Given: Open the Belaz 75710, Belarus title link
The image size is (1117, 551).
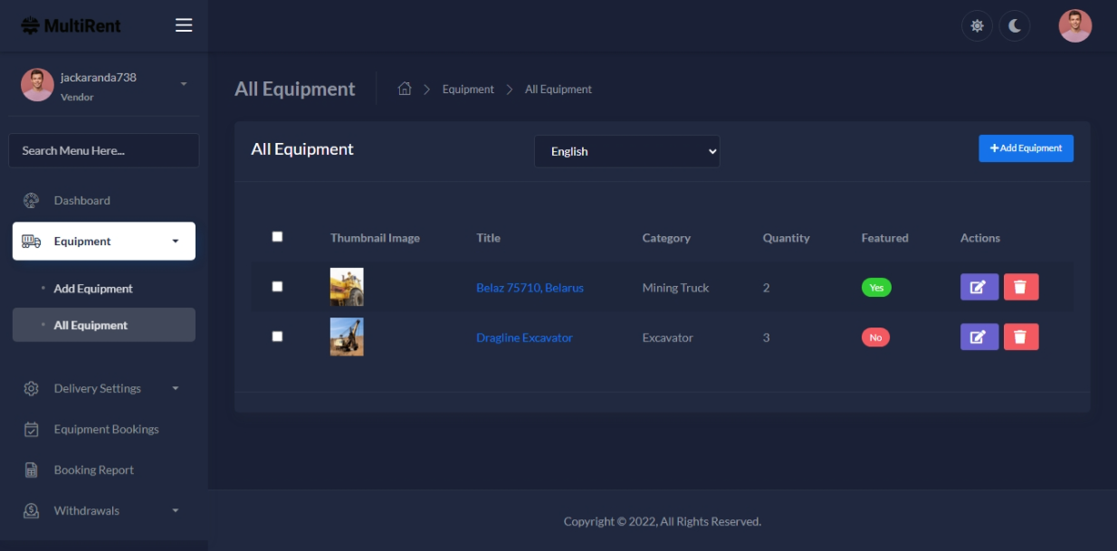Looking at the screenshot, I should click(530, 288).
